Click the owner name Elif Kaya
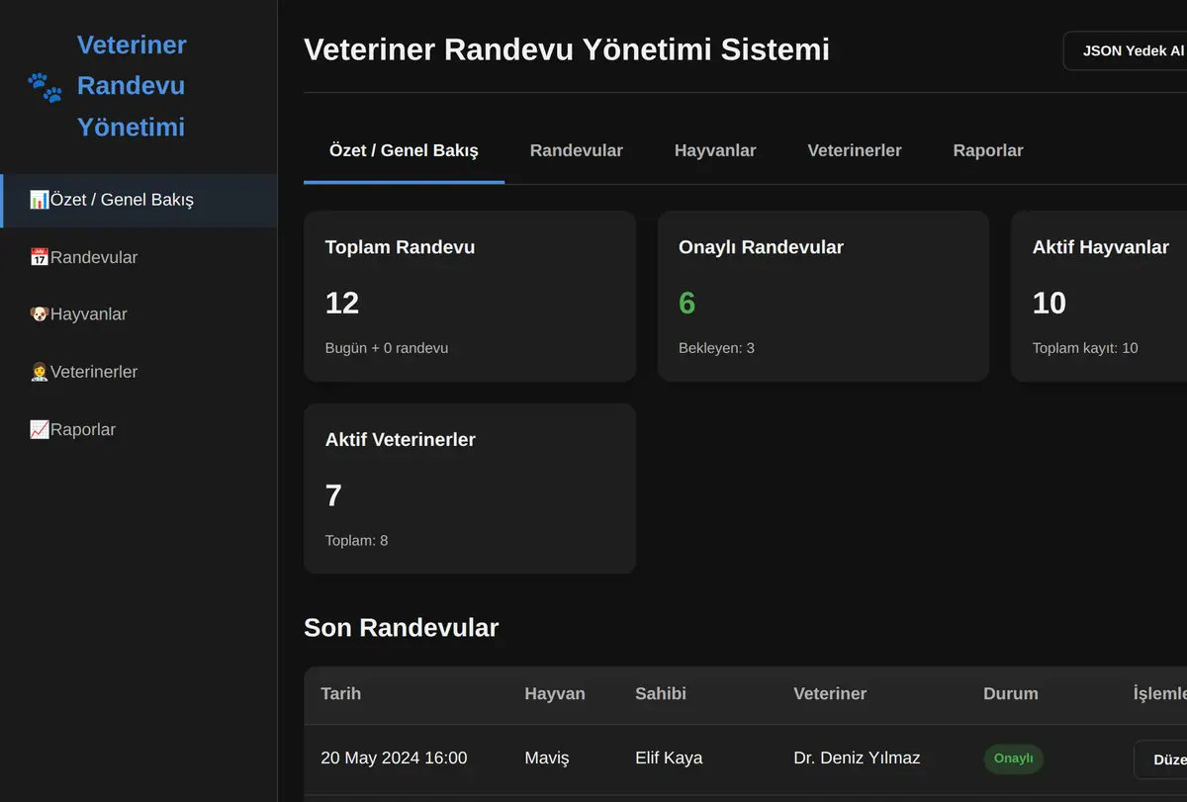Image resolution: width=1187 pixels, height=802 pixels. pos(669,758)
